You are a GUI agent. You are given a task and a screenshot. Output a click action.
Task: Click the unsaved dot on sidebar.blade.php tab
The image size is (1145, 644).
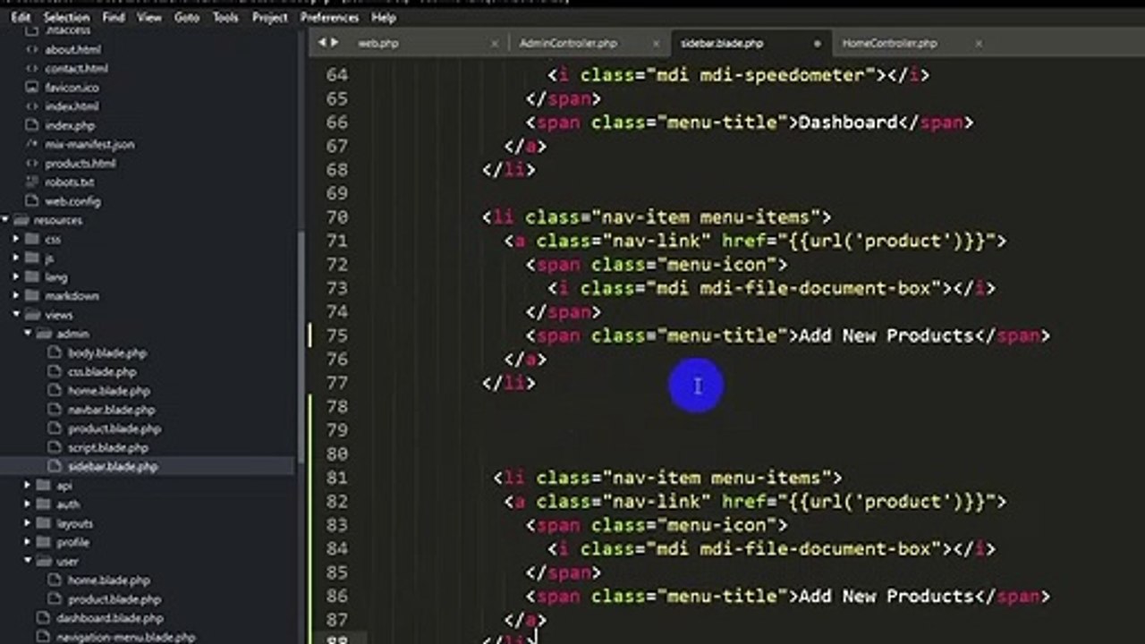coord(817,43)
